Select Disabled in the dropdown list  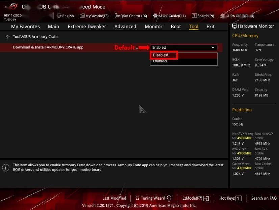(x=184, y=55)
